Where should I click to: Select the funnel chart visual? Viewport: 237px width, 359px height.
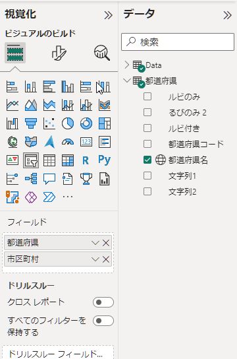pos(31,123)
